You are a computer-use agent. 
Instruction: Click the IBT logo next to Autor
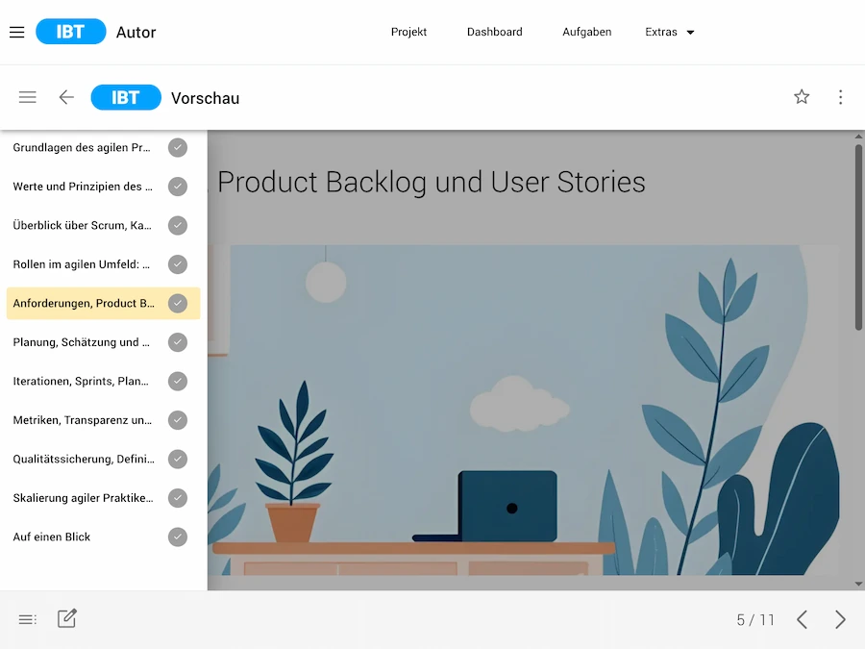pyautogui.click(x=70, y=32)
